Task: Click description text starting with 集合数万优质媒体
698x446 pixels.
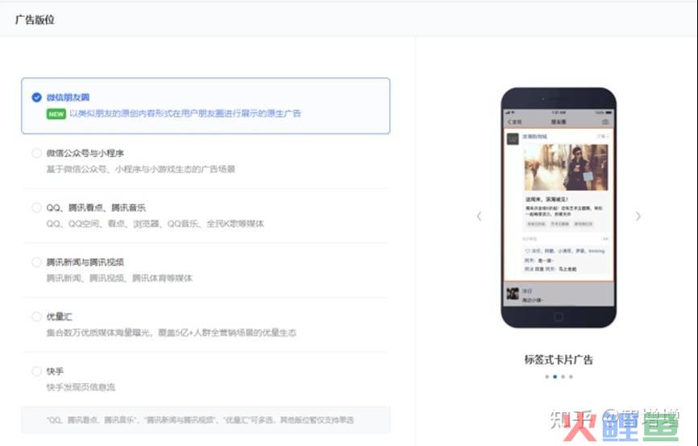Action: [172, 332]
